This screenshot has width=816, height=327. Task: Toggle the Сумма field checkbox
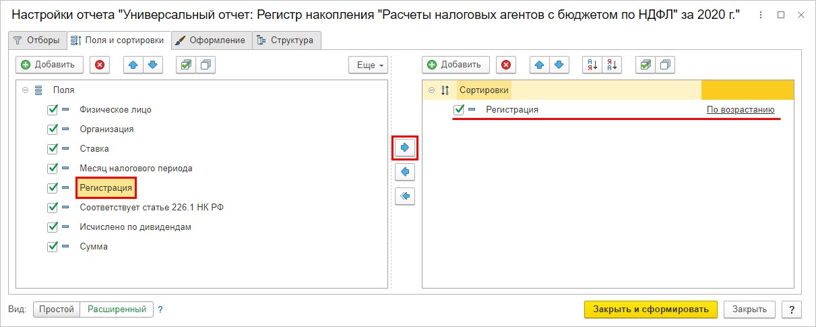tap(53, 246)
